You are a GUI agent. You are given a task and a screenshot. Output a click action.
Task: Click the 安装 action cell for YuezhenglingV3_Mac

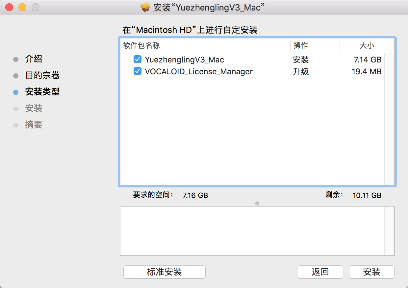pos(301,60)
